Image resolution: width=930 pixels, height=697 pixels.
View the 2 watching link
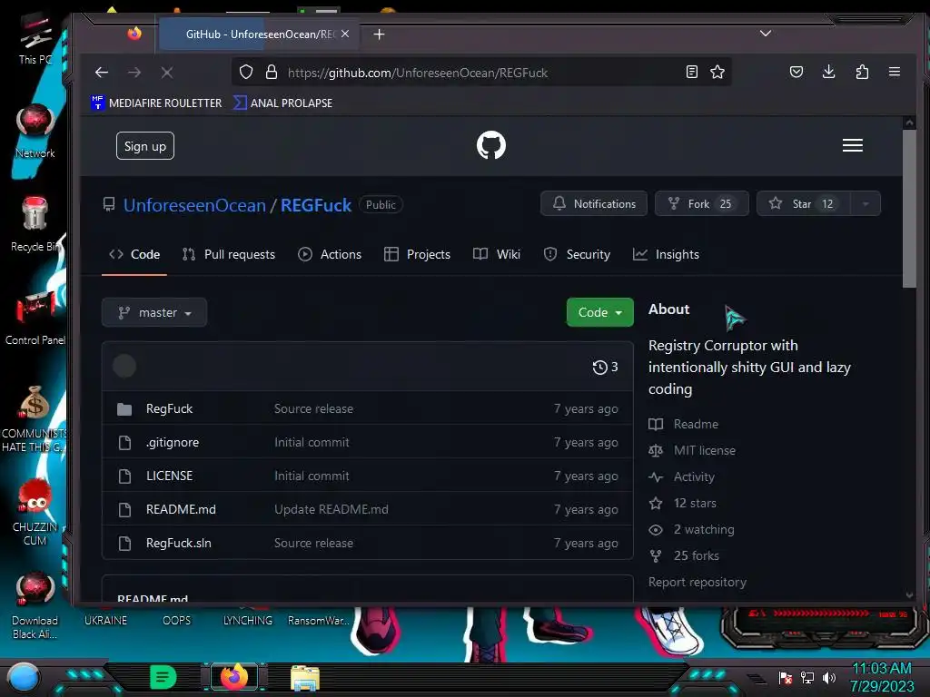click(x=691, y=529)
